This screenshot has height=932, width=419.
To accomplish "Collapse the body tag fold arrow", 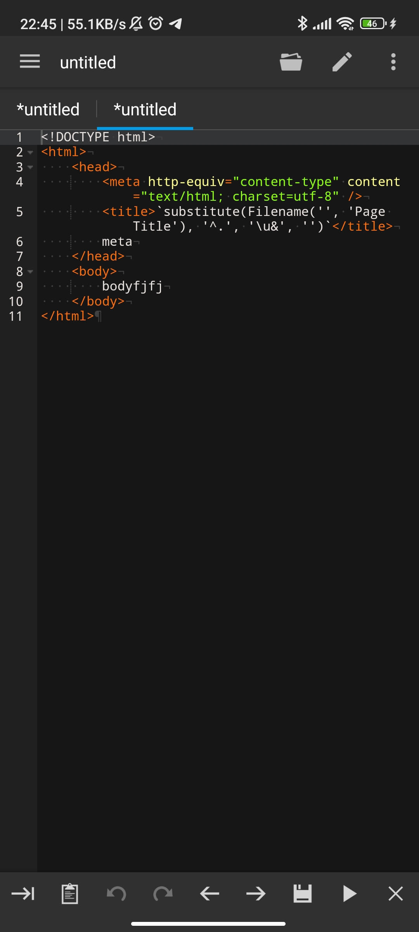I will tap(30, 272).
